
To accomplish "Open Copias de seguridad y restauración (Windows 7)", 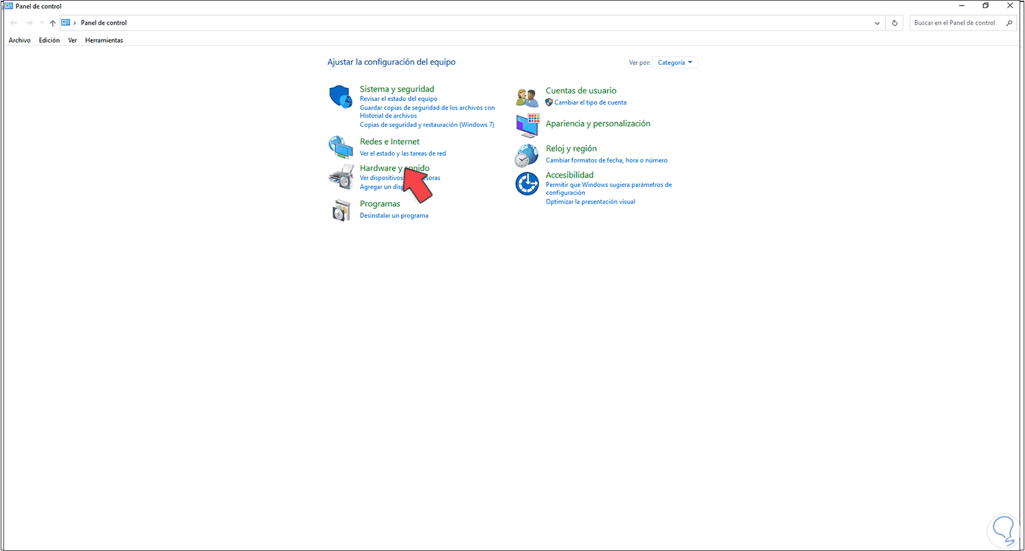I will pos(427,125).
